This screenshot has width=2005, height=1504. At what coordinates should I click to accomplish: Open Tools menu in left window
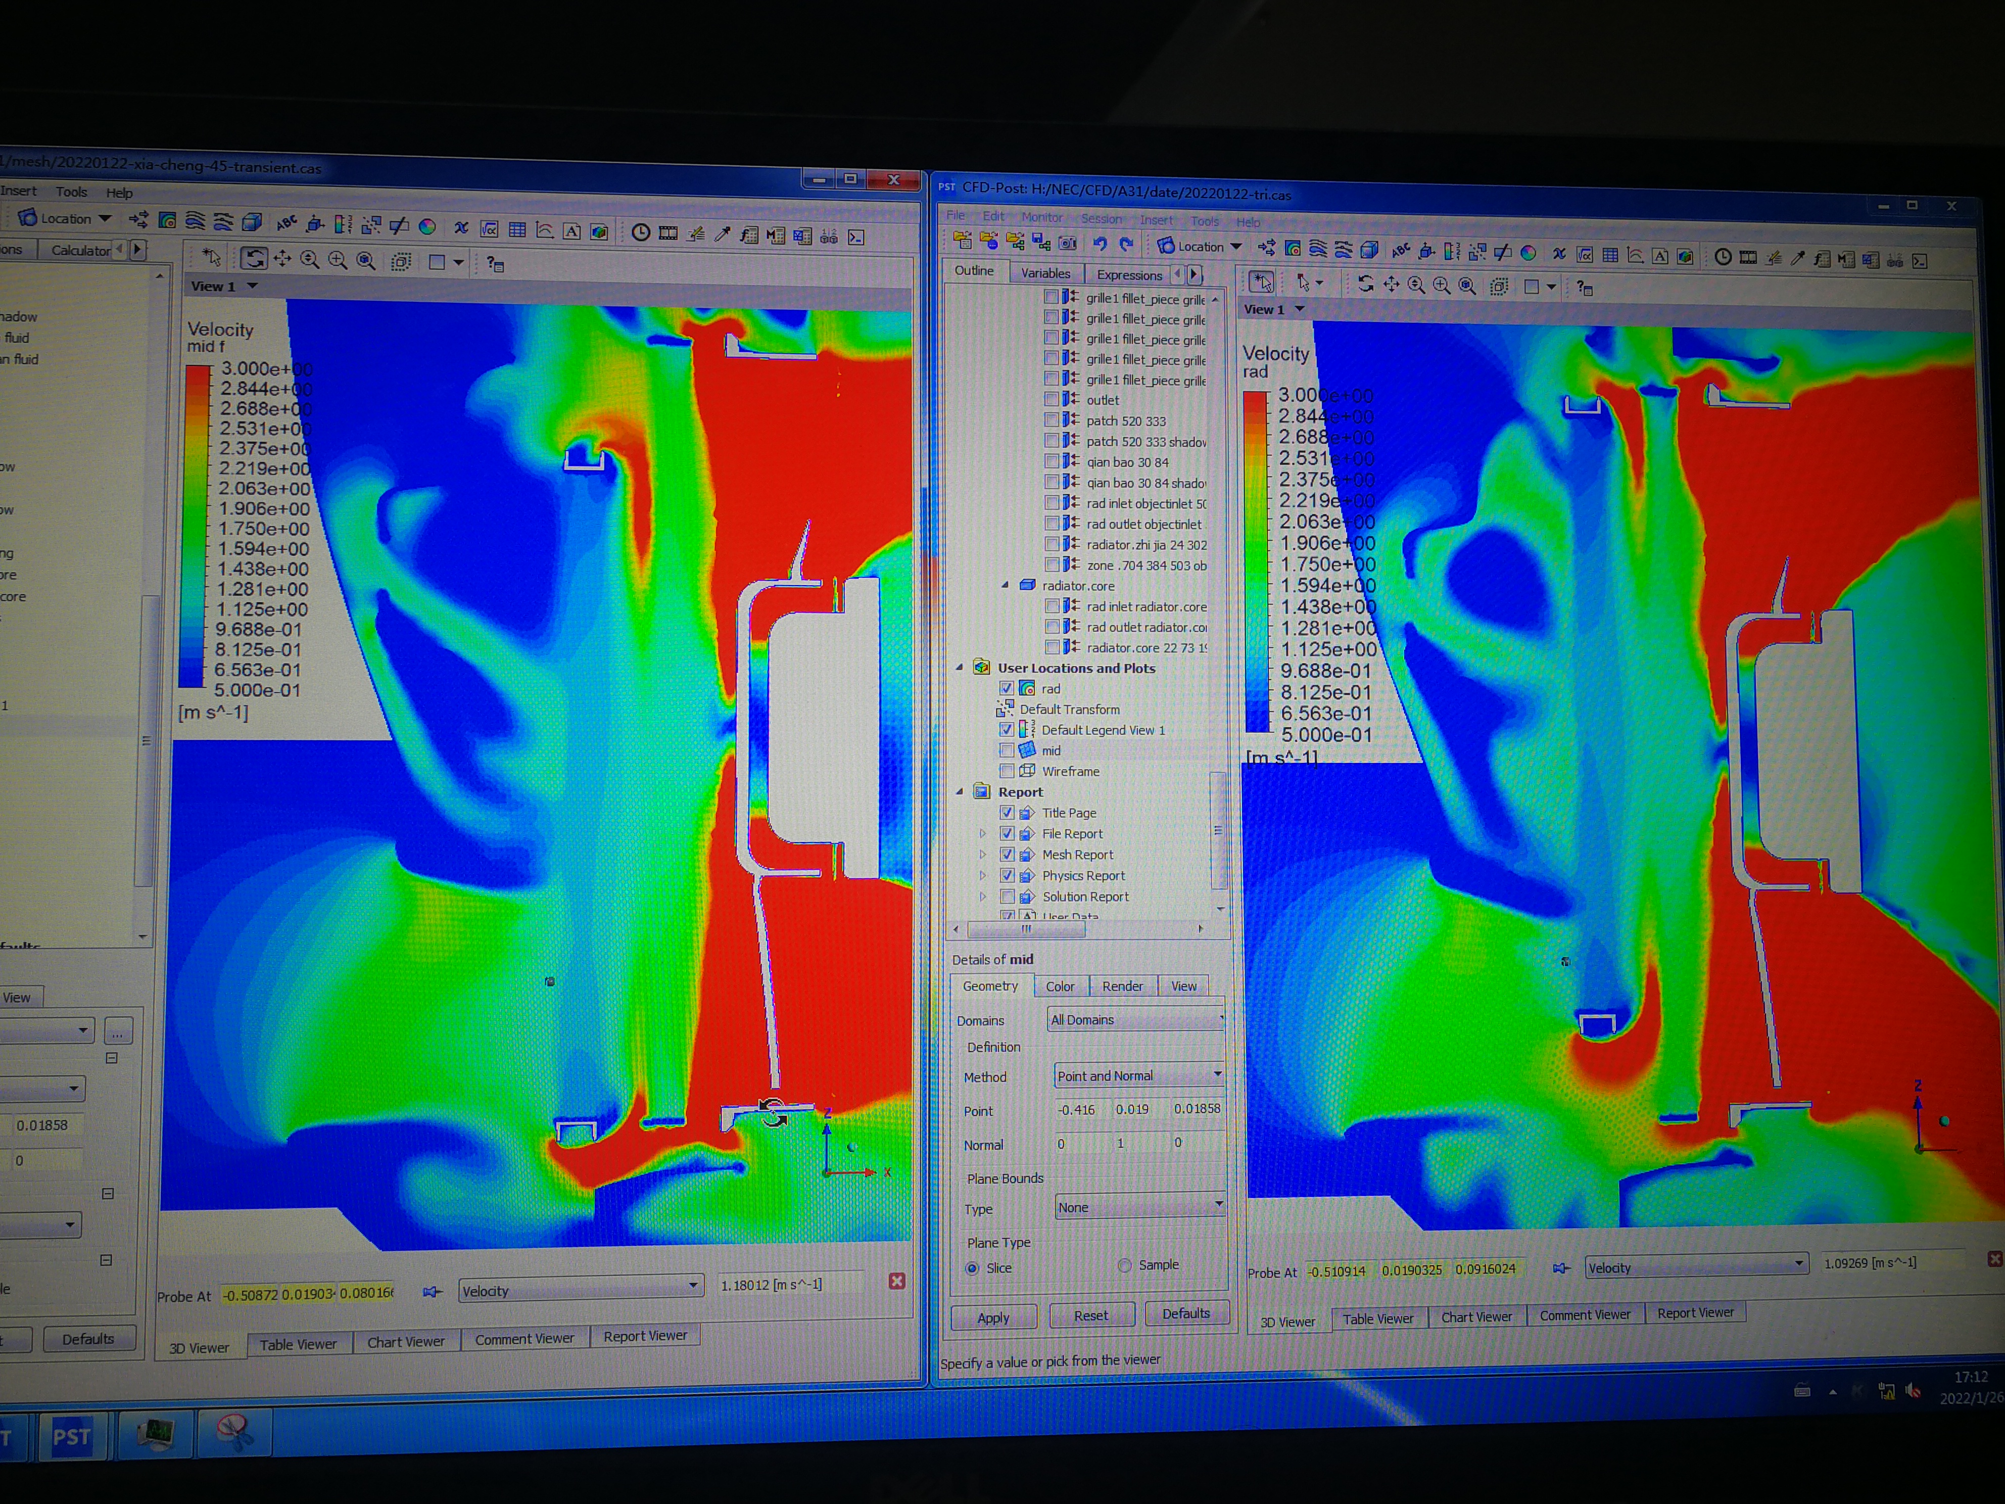click(71, 192)
